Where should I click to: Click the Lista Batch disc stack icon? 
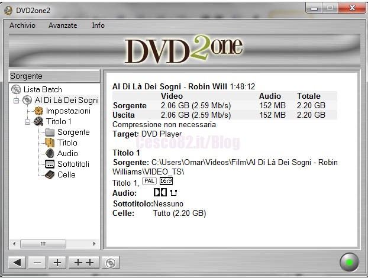16,89
